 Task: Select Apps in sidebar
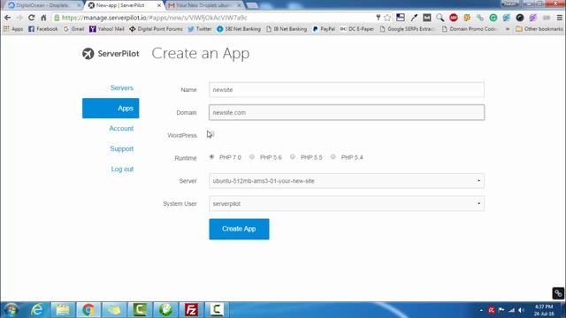111,108
